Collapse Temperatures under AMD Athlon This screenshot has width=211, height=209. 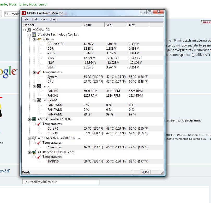point(34,124)
